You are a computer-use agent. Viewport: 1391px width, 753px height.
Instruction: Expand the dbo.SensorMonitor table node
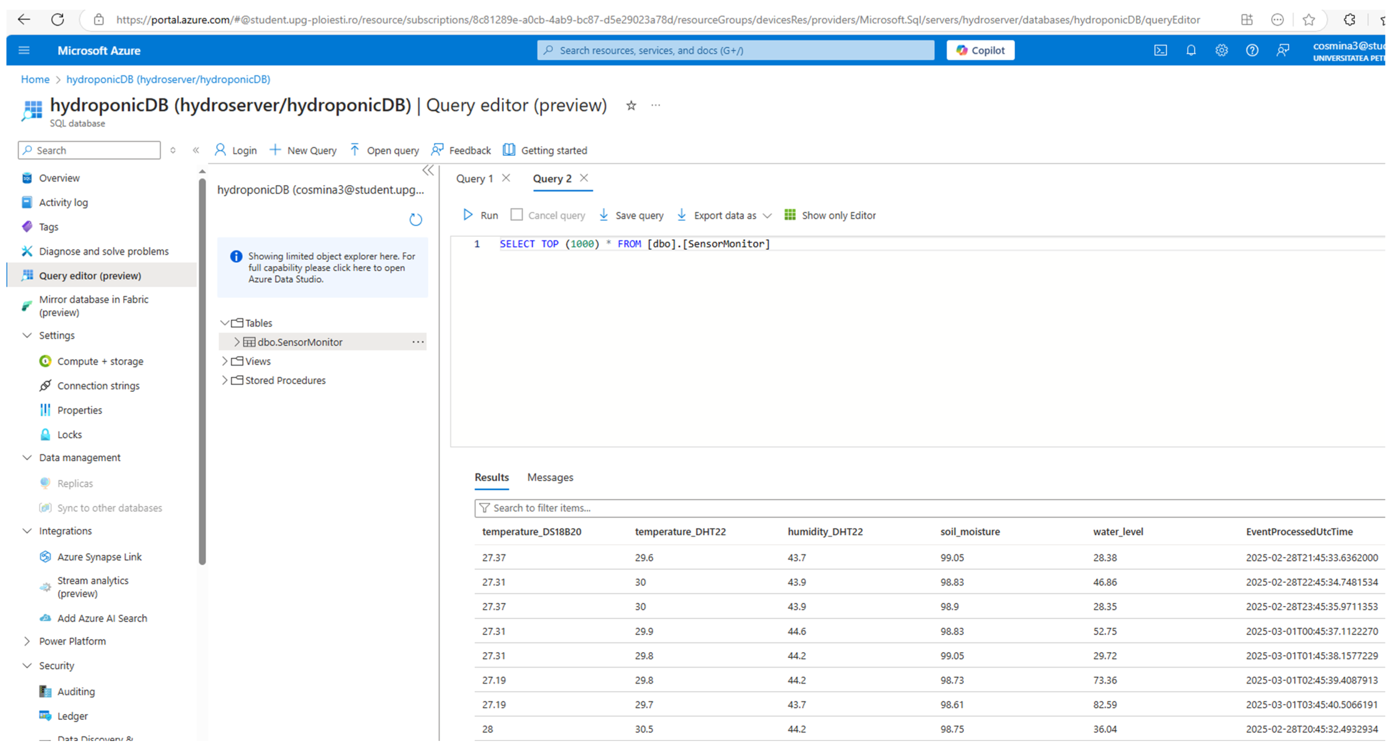pos(237,342)
